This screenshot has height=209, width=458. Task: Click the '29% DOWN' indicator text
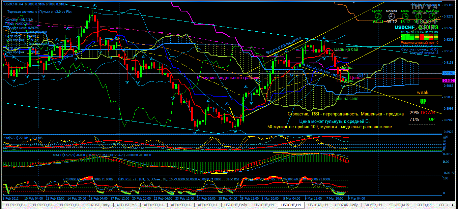422,113
